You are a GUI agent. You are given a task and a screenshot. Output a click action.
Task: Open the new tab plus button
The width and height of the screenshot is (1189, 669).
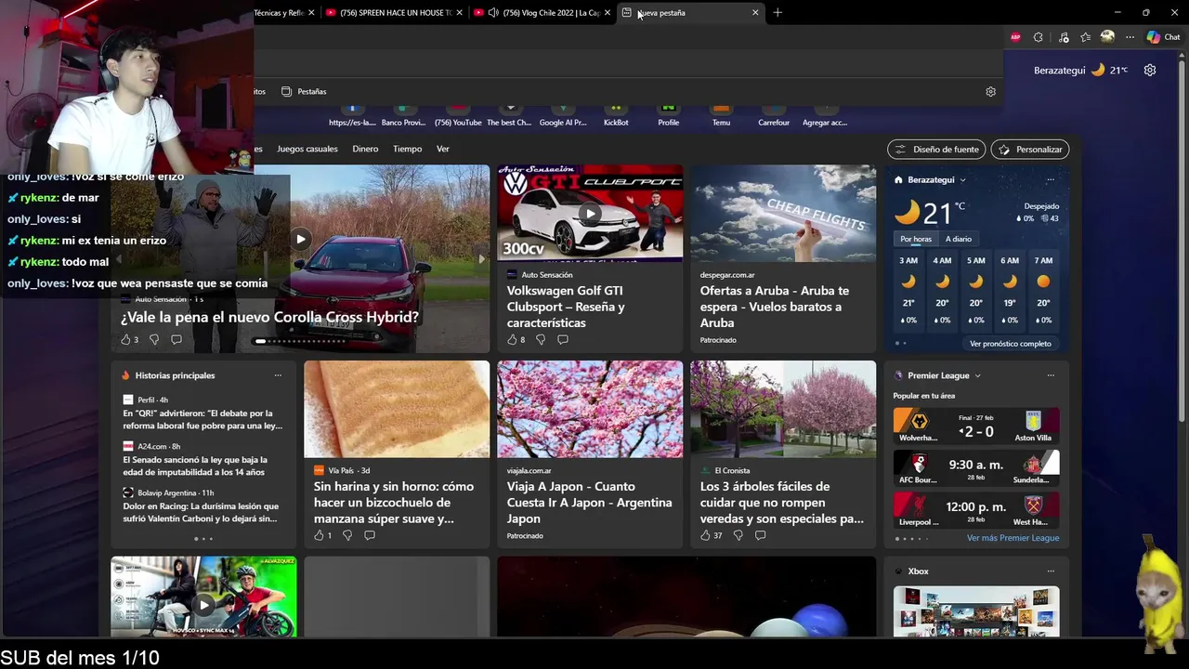(x=777, y=12)
